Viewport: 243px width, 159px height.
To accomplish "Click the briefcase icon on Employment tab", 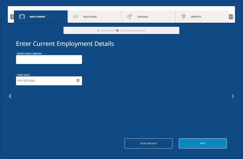I will tap(22, 17).
